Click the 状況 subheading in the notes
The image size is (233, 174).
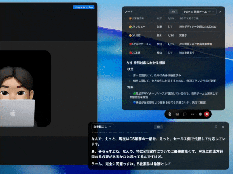tap(130, 69)
